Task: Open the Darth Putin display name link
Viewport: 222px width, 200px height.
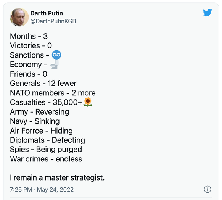Action: (47, 13)
